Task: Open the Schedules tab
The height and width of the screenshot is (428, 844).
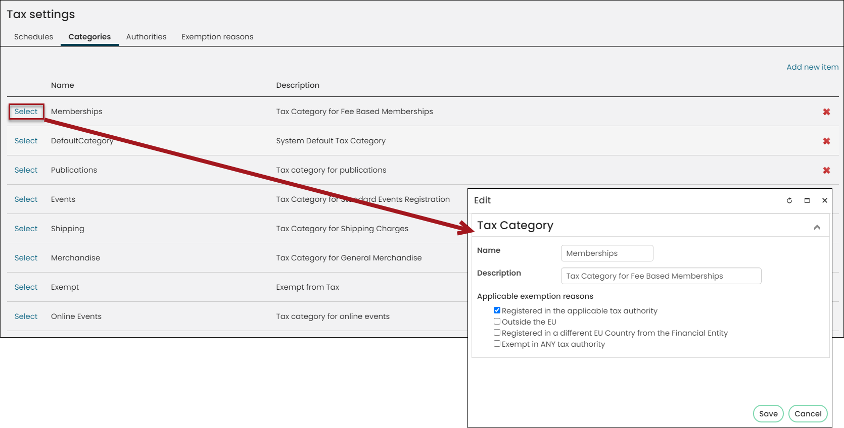Action: 33,37
